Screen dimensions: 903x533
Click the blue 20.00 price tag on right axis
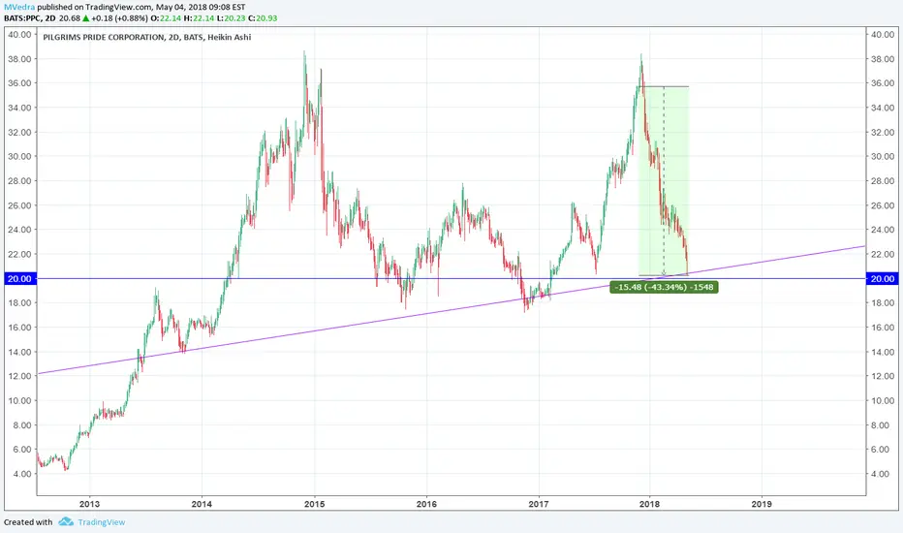click(883, 279)
